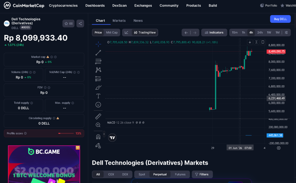Screen dimensions: 296x183
Task: Set interval to 1W
Action: click(269, 32)
